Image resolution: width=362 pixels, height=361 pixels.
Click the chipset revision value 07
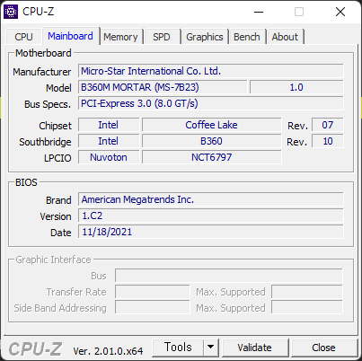(328, 125)
